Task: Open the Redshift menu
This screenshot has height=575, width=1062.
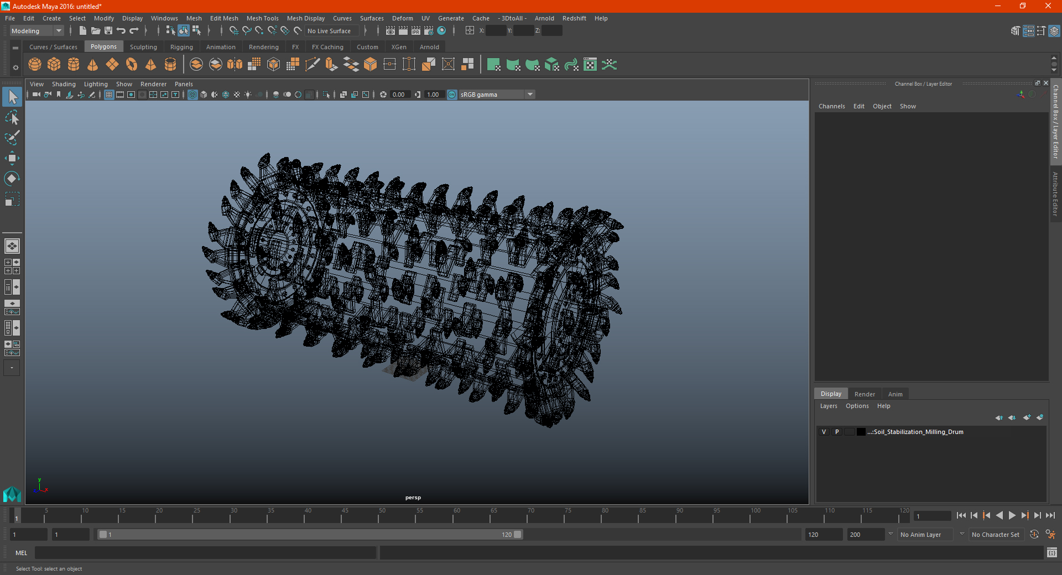Action: pos(574,18)
